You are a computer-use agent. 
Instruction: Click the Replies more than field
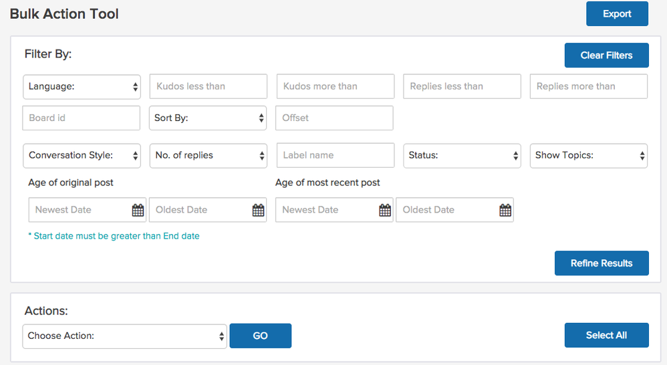588,86
